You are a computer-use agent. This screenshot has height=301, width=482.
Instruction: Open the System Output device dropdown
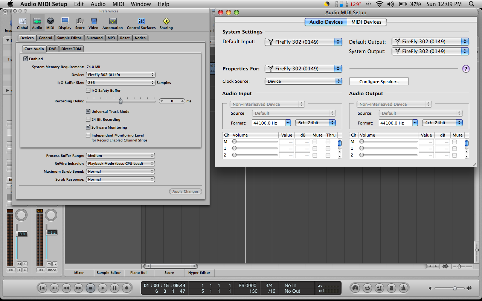(x=430, y=51)
